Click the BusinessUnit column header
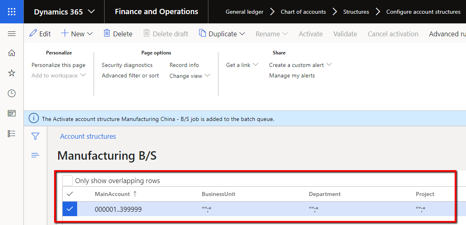 click(x=219, y=194)
